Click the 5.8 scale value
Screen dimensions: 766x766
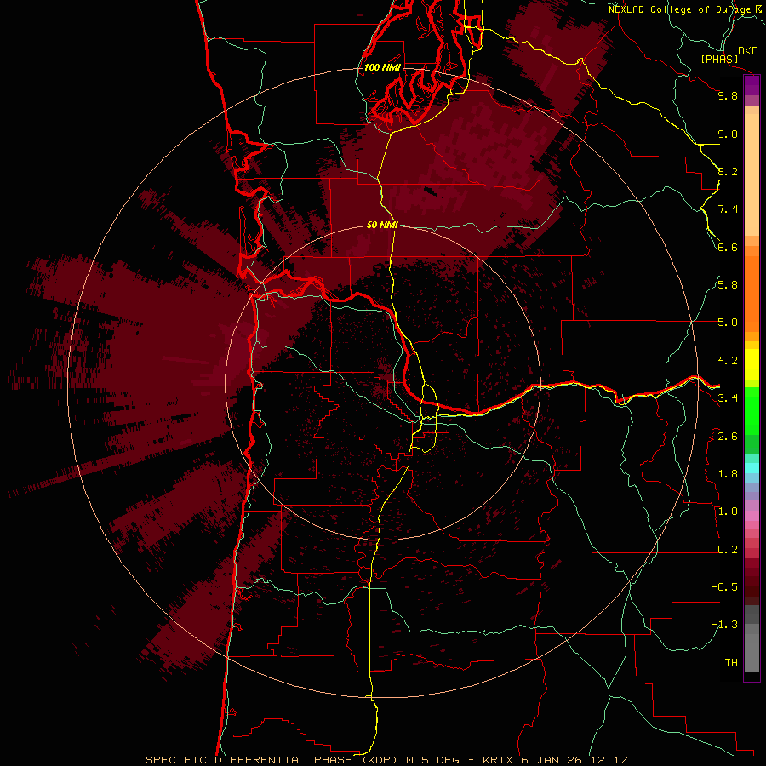(728, 285)
